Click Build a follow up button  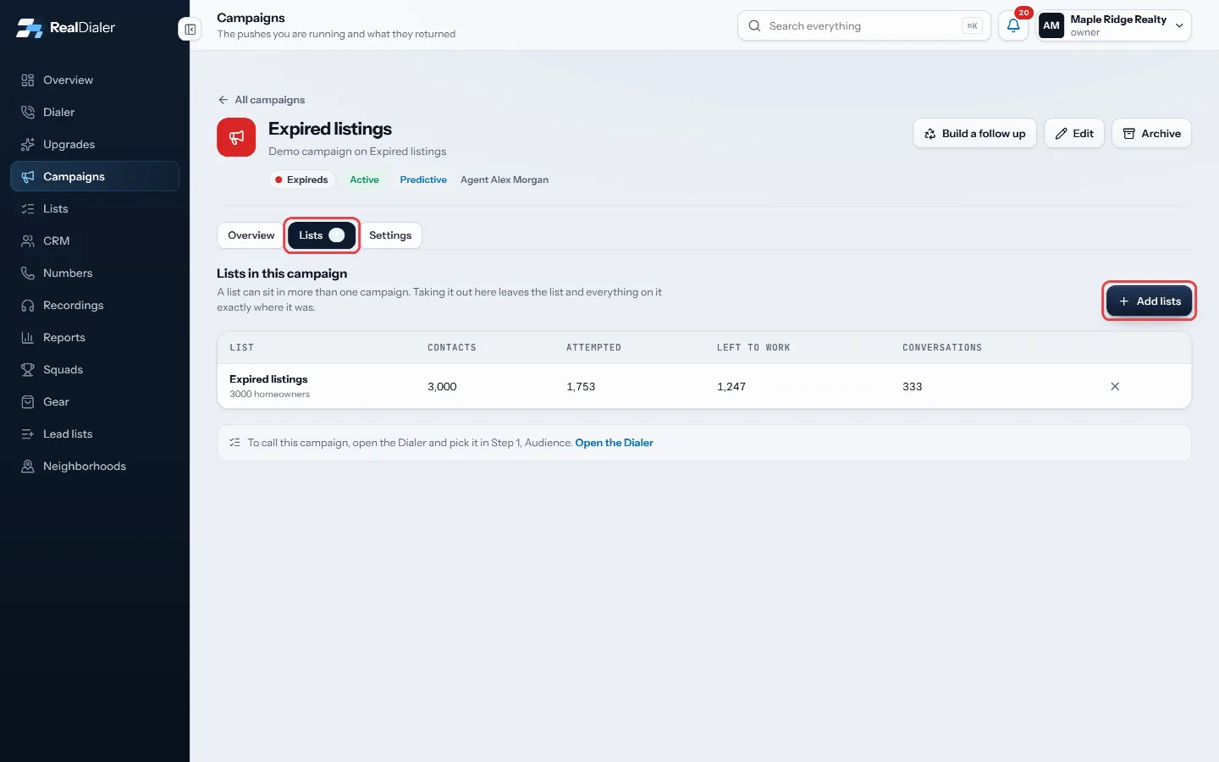974,134
